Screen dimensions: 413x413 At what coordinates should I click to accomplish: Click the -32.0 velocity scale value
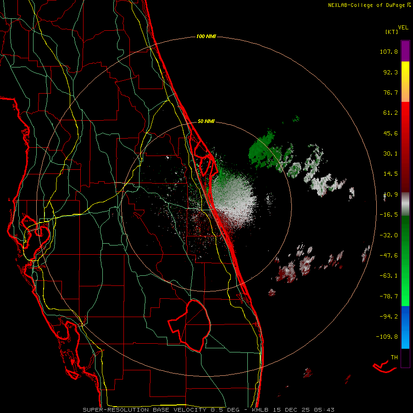tap(389, 235)
